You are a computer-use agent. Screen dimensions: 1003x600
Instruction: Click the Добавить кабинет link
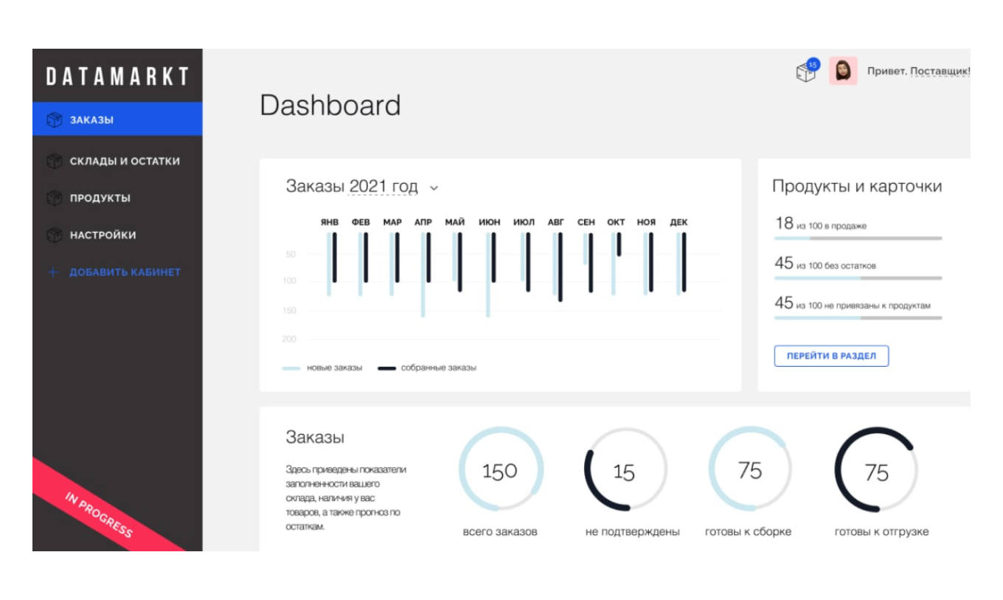click(x=125, y=272)
